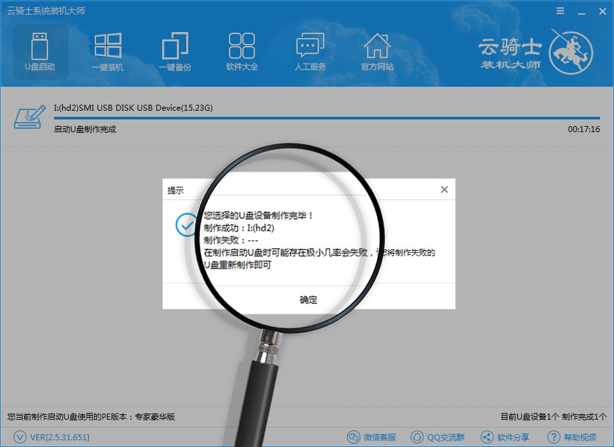Click the VER[2.5.31.651] version link
Viewport: 614px width, 447px height.
[59, 437]
